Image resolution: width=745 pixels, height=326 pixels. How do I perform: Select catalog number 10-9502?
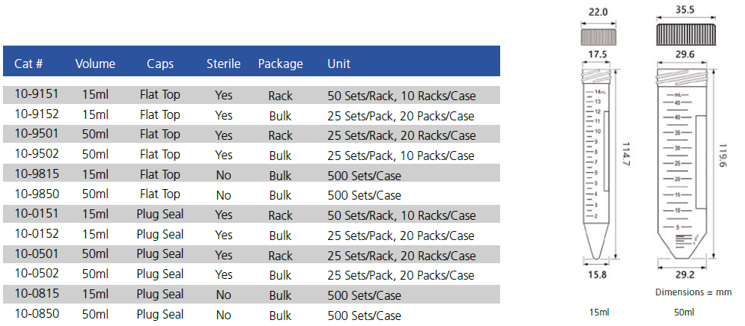(37, 155)
